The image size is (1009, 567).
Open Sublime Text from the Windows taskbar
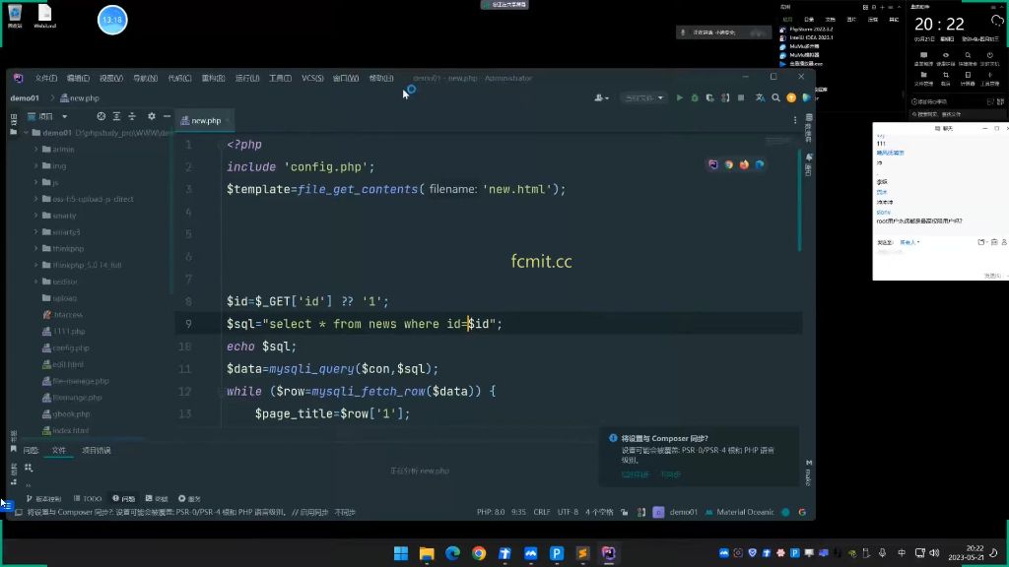pyautogui.click(x=582, y=553)
